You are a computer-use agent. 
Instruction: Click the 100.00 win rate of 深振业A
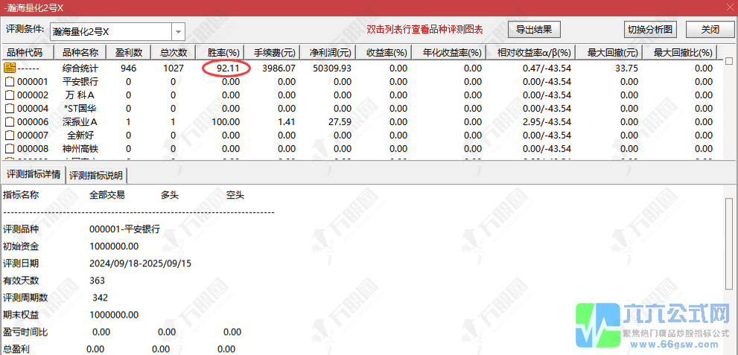click(226, 122)
